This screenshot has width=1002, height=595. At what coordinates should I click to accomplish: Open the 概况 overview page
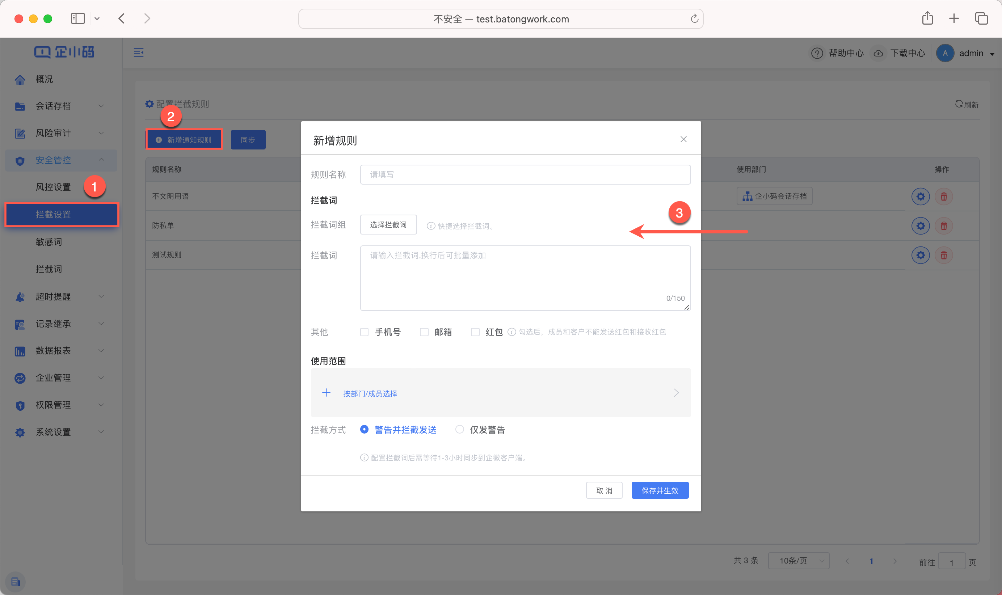pyautogui.click(x=44, y=79)
